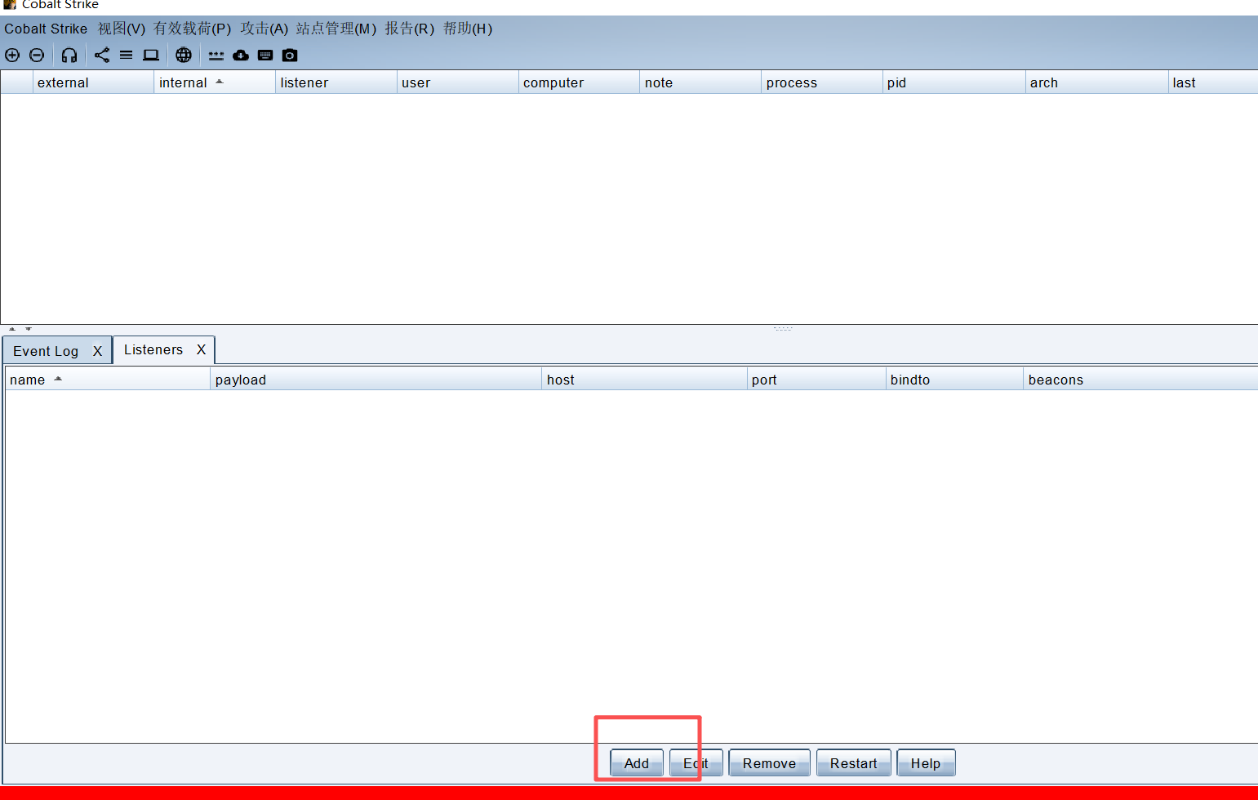View screenshots using the camera icon
1258x800 pixels.
pyautogui.click(x=290, y=56)
